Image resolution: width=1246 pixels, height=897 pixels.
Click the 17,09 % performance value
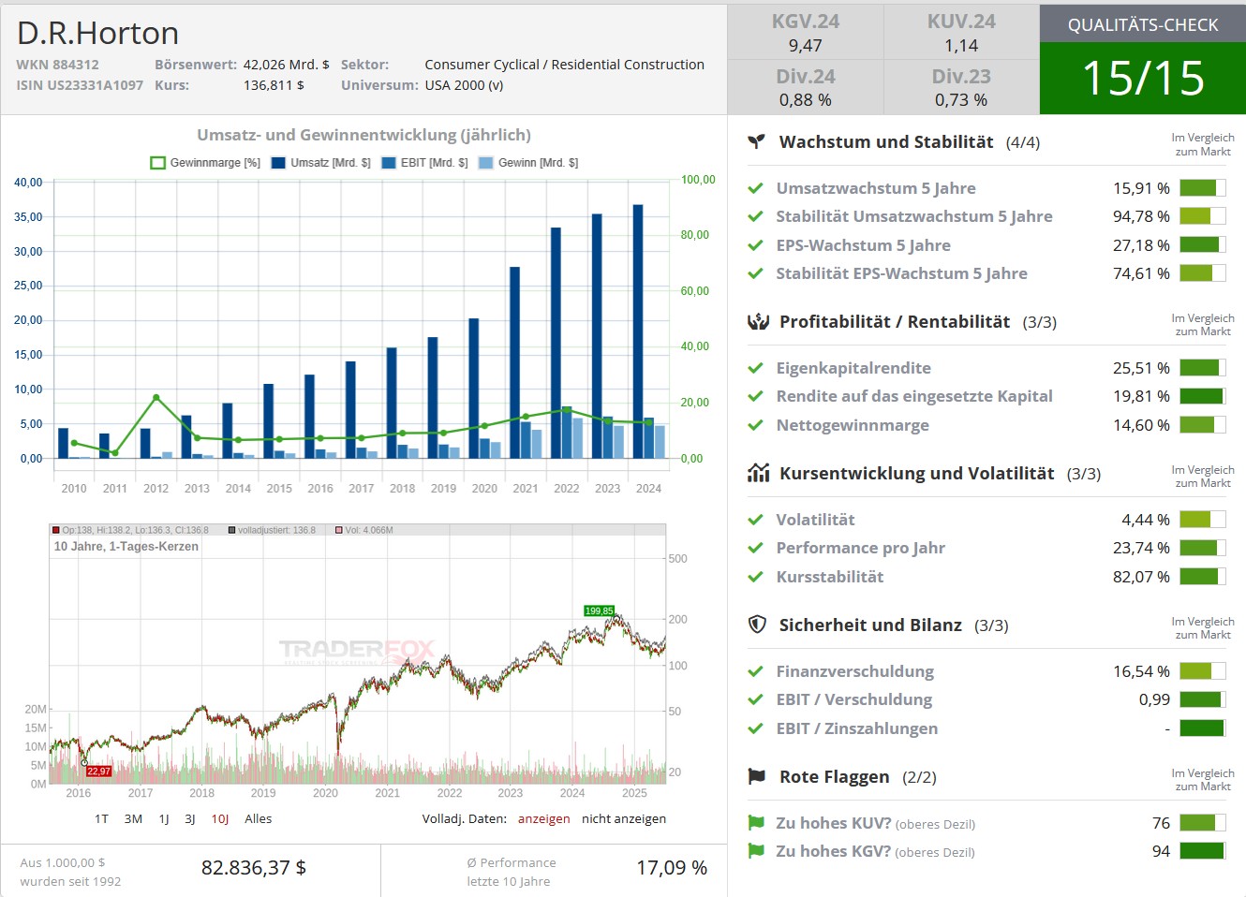(x=672, y=868)
